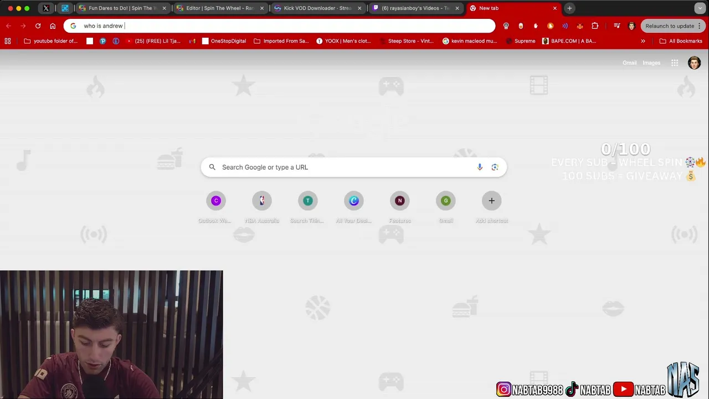Open the Features shortcut tile
Image resolution: width=709 pixels, height=399 pixels.
coord(400,207)
